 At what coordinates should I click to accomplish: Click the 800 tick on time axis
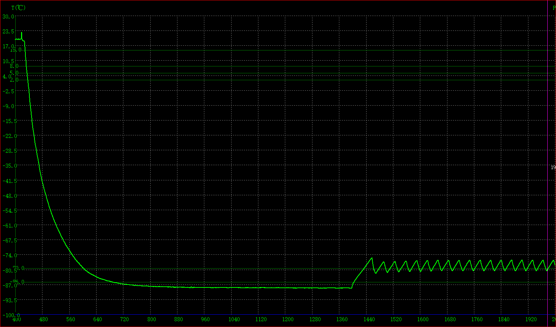(x=151, y=319)
